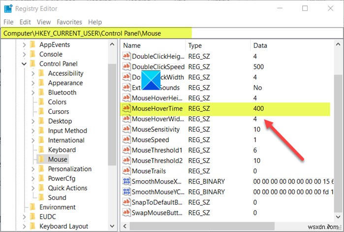This screenshot has width=344, height=232.
Task: Select the International key in the tree
Action: pos(66,140)
